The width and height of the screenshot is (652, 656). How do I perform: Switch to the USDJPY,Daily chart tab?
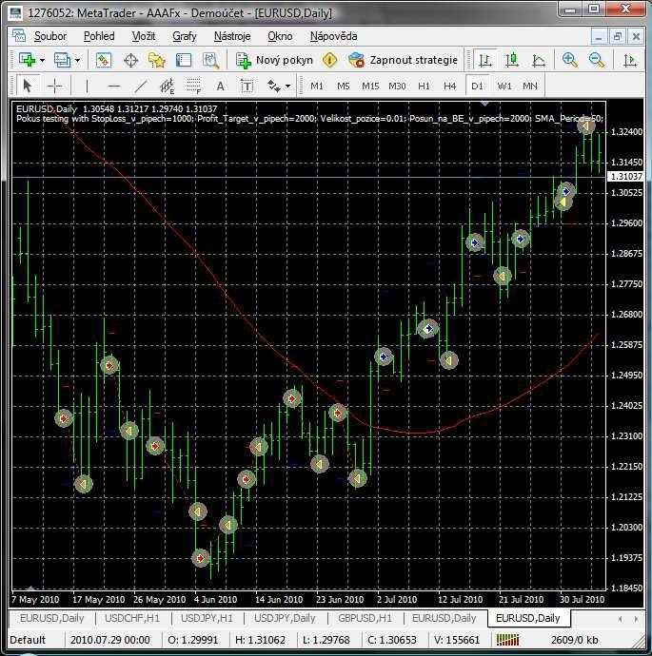coord(285,618)
